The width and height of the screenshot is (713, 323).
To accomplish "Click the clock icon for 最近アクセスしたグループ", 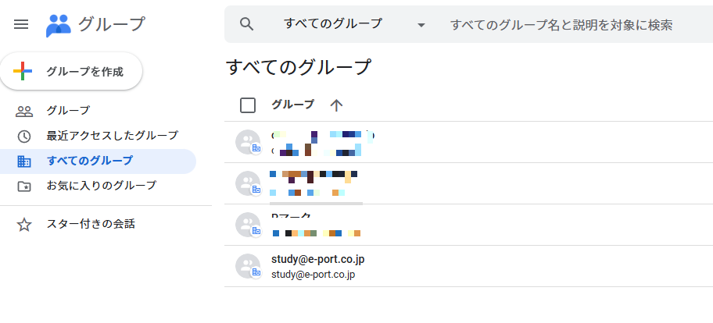I will 24,137.
